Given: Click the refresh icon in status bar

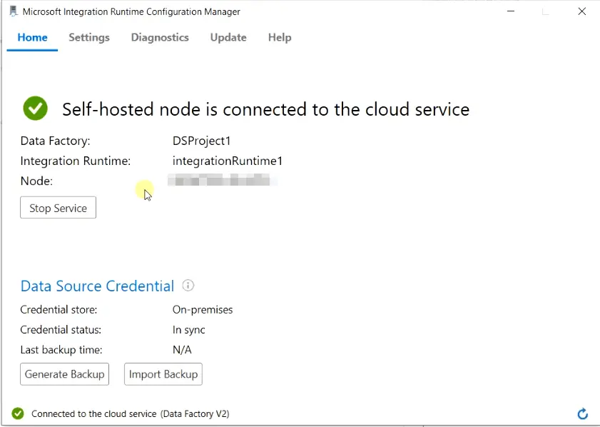Looking at the screenshot, I should pos(582,413).
